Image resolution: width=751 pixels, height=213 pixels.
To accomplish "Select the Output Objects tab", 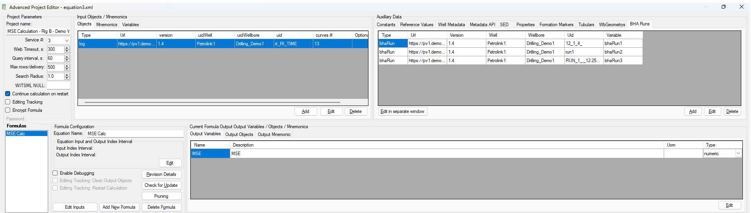I will (x=239, y=134).
